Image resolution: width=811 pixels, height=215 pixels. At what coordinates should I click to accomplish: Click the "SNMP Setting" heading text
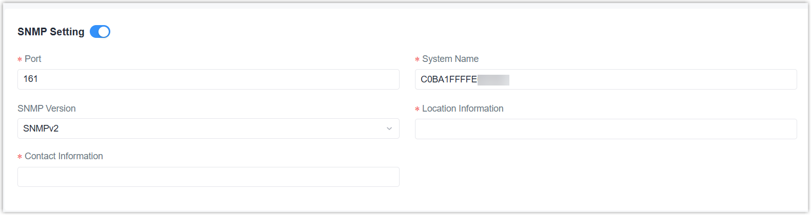[x=51, y=32]
